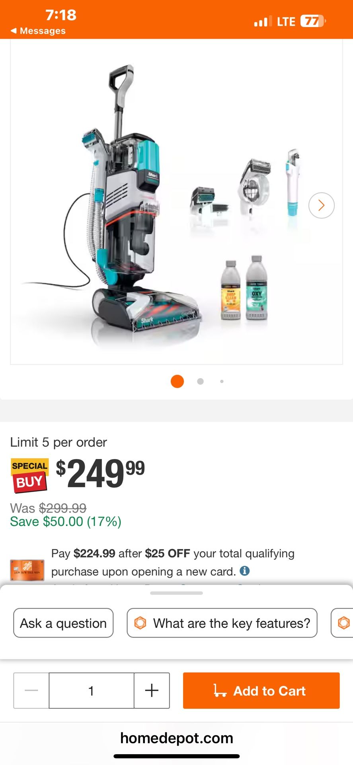Tap the info icon next to new card offer
Viewport: 353px width, 765px height.
245,571
